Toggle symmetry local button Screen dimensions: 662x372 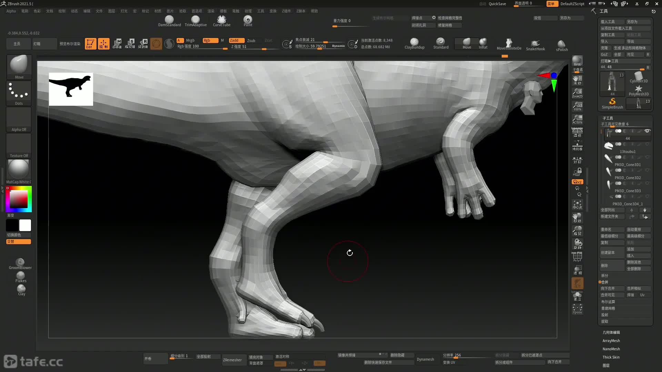577,160
